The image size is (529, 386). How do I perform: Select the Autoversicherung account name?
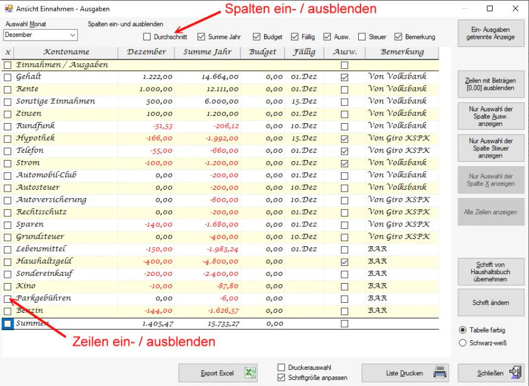point(51,200)
